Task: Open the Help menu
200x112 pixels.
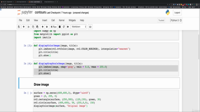Action: coord(82,20)
